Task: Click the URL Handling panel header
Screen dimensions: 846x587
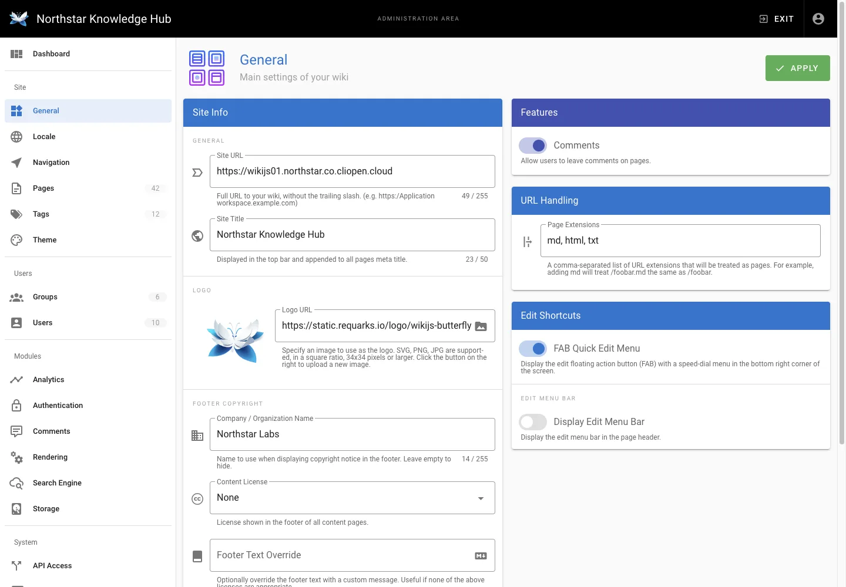Action: [671, 201]
